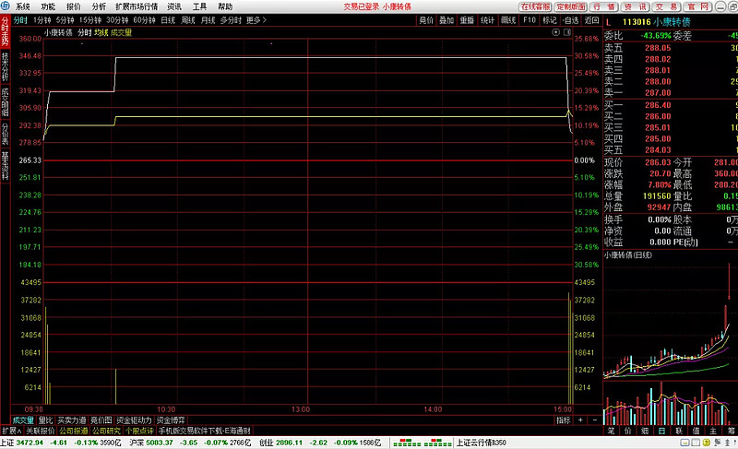Select the 量比 indicator tab
738x449 pixels.
click(x=45, y=420)
